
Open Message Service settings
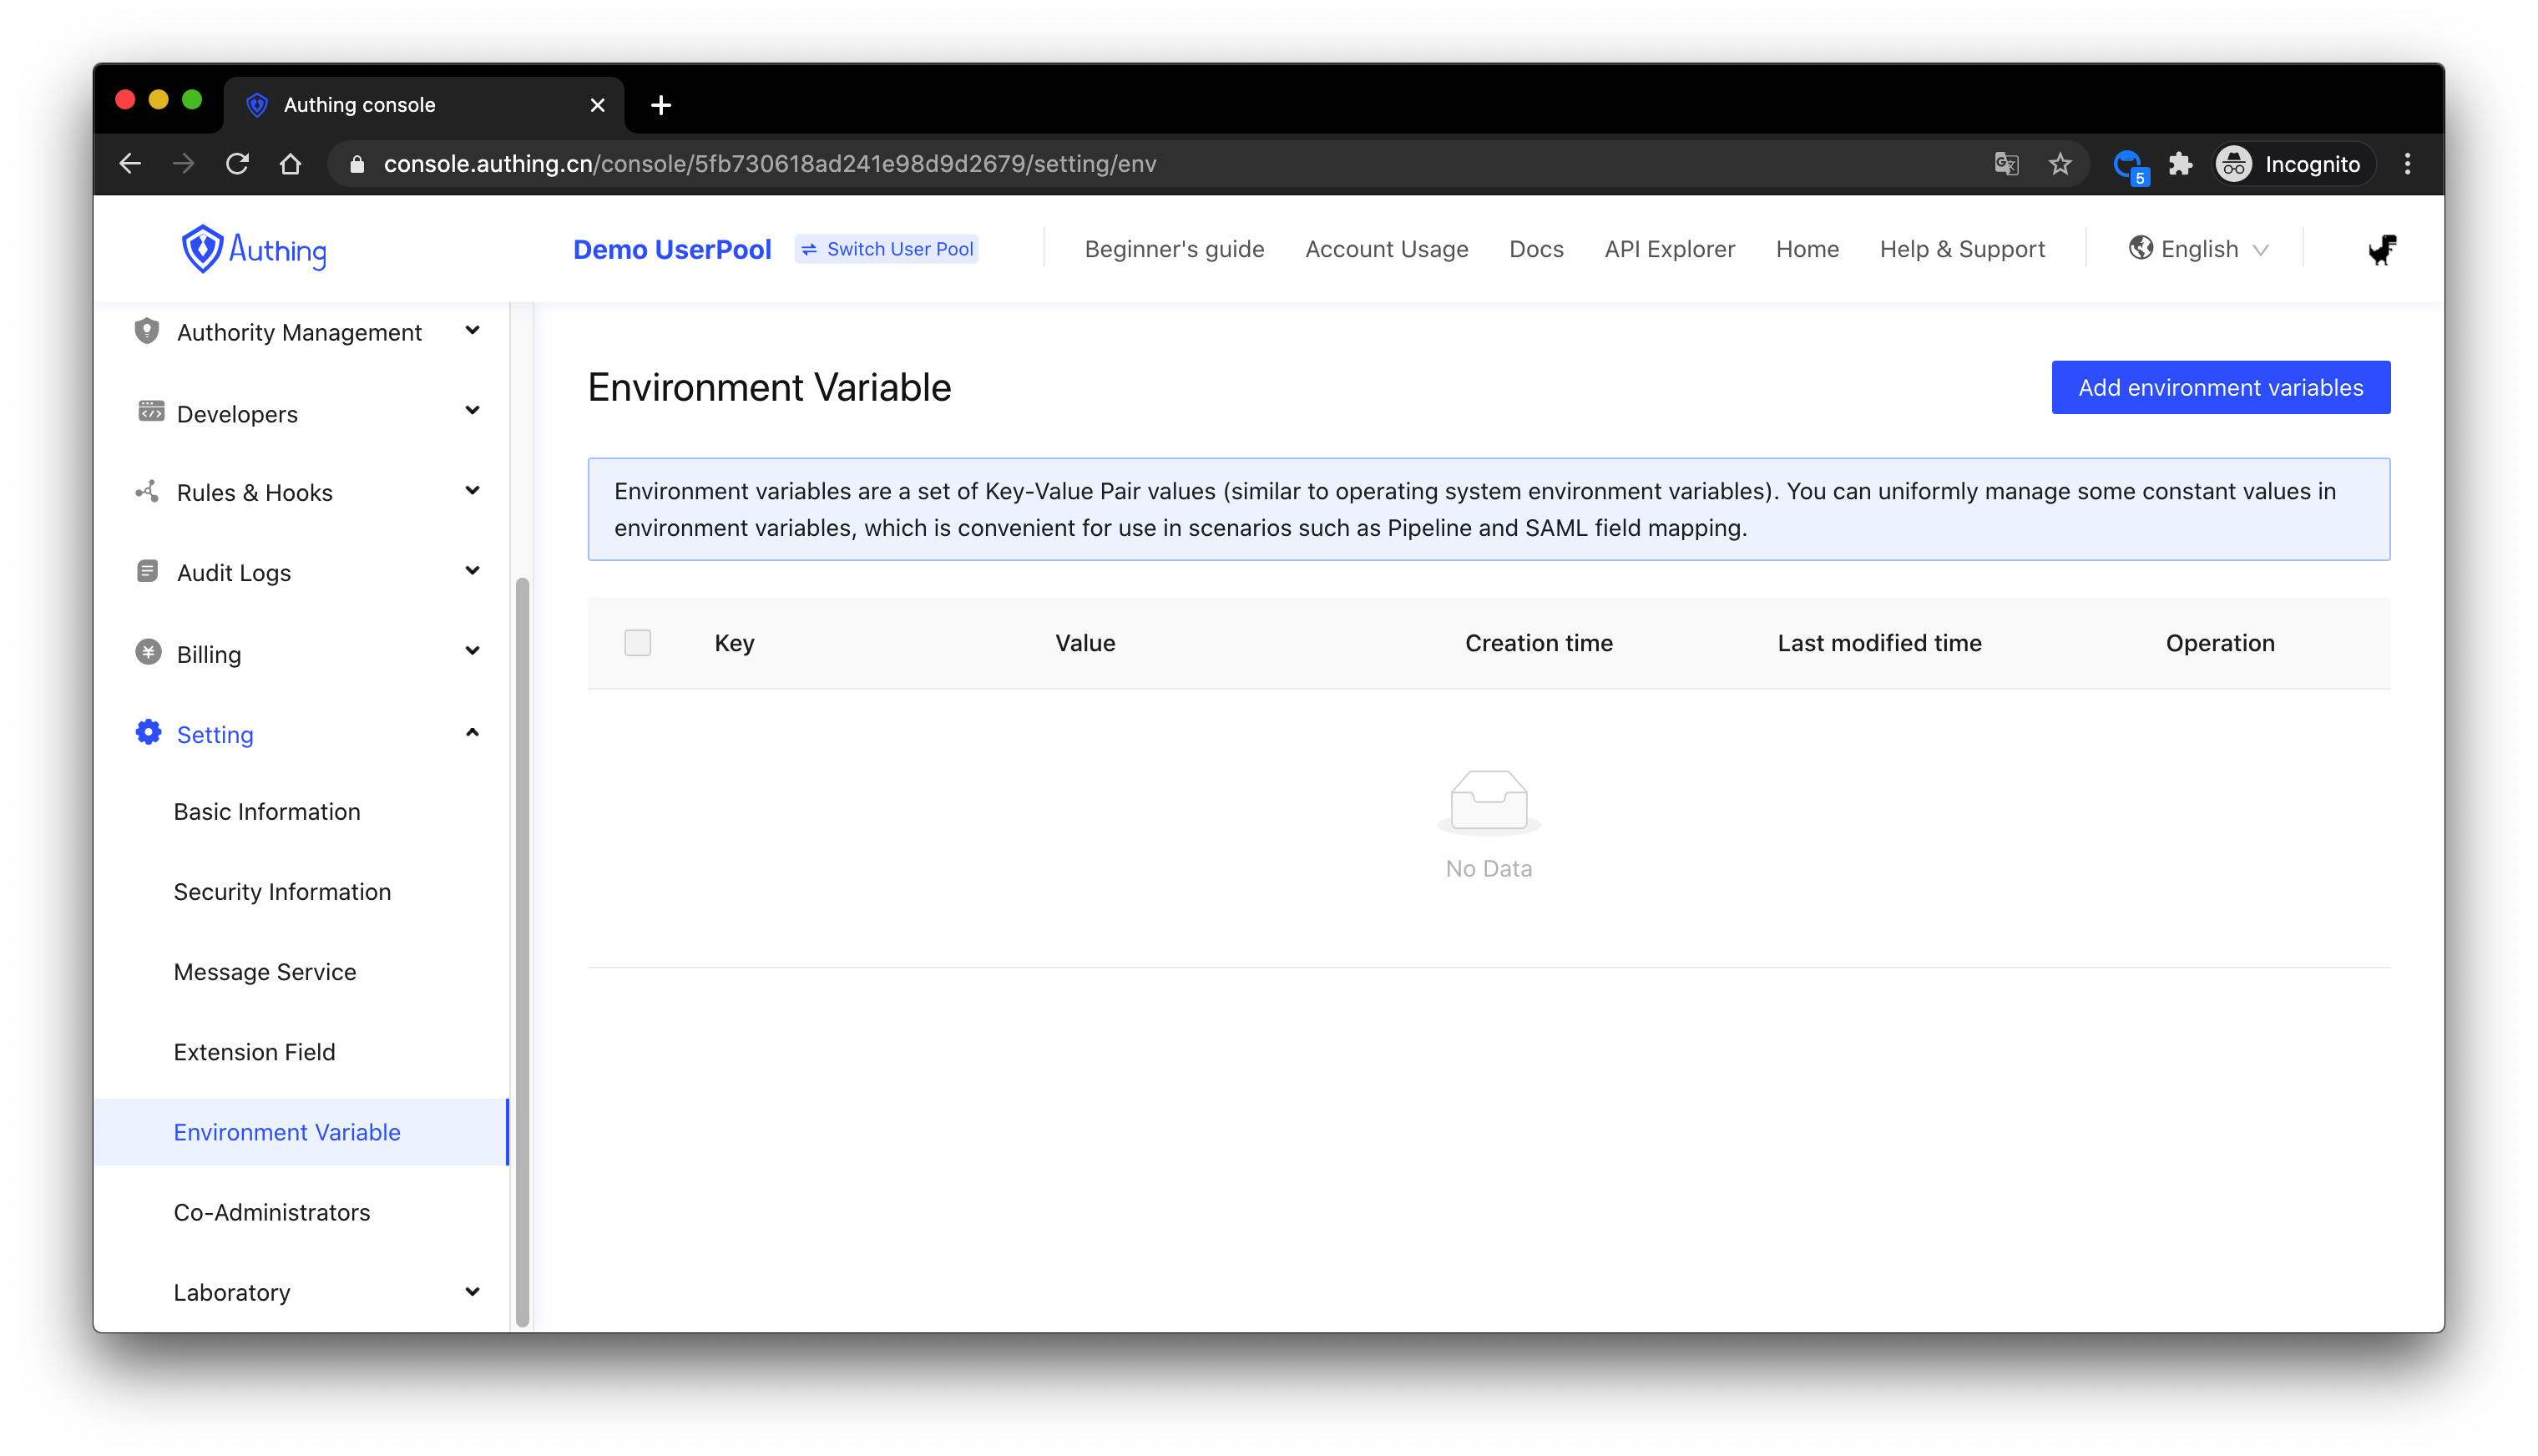pyautogui.click(x=265, y=971)
